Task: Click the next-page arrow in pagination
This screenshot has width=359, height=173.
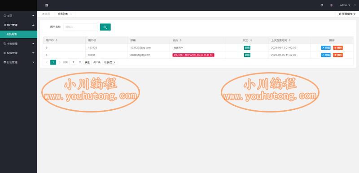Action: click(60, 62)
